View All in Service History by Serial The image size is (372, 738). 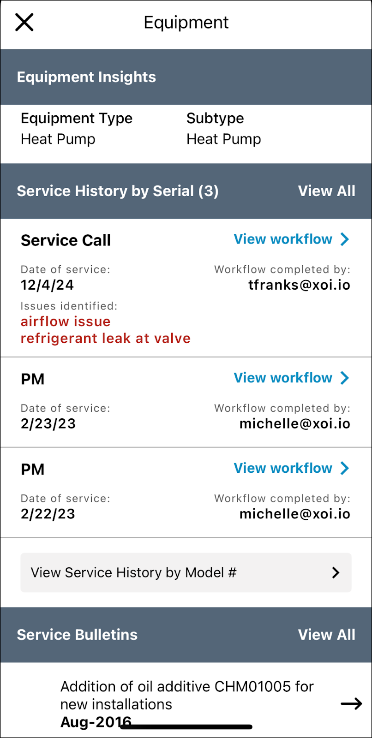tap(326, 191)
